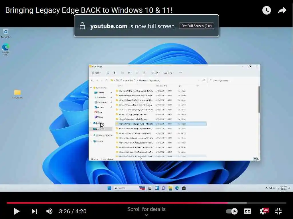
Task: Click the Date modified column header
Action: pos(161,86)
